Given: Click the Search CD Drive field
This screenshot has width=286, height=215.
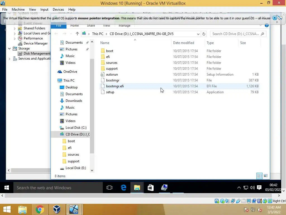Looking at the screenshot, I should pyautogui.click(x=238, y=34).
